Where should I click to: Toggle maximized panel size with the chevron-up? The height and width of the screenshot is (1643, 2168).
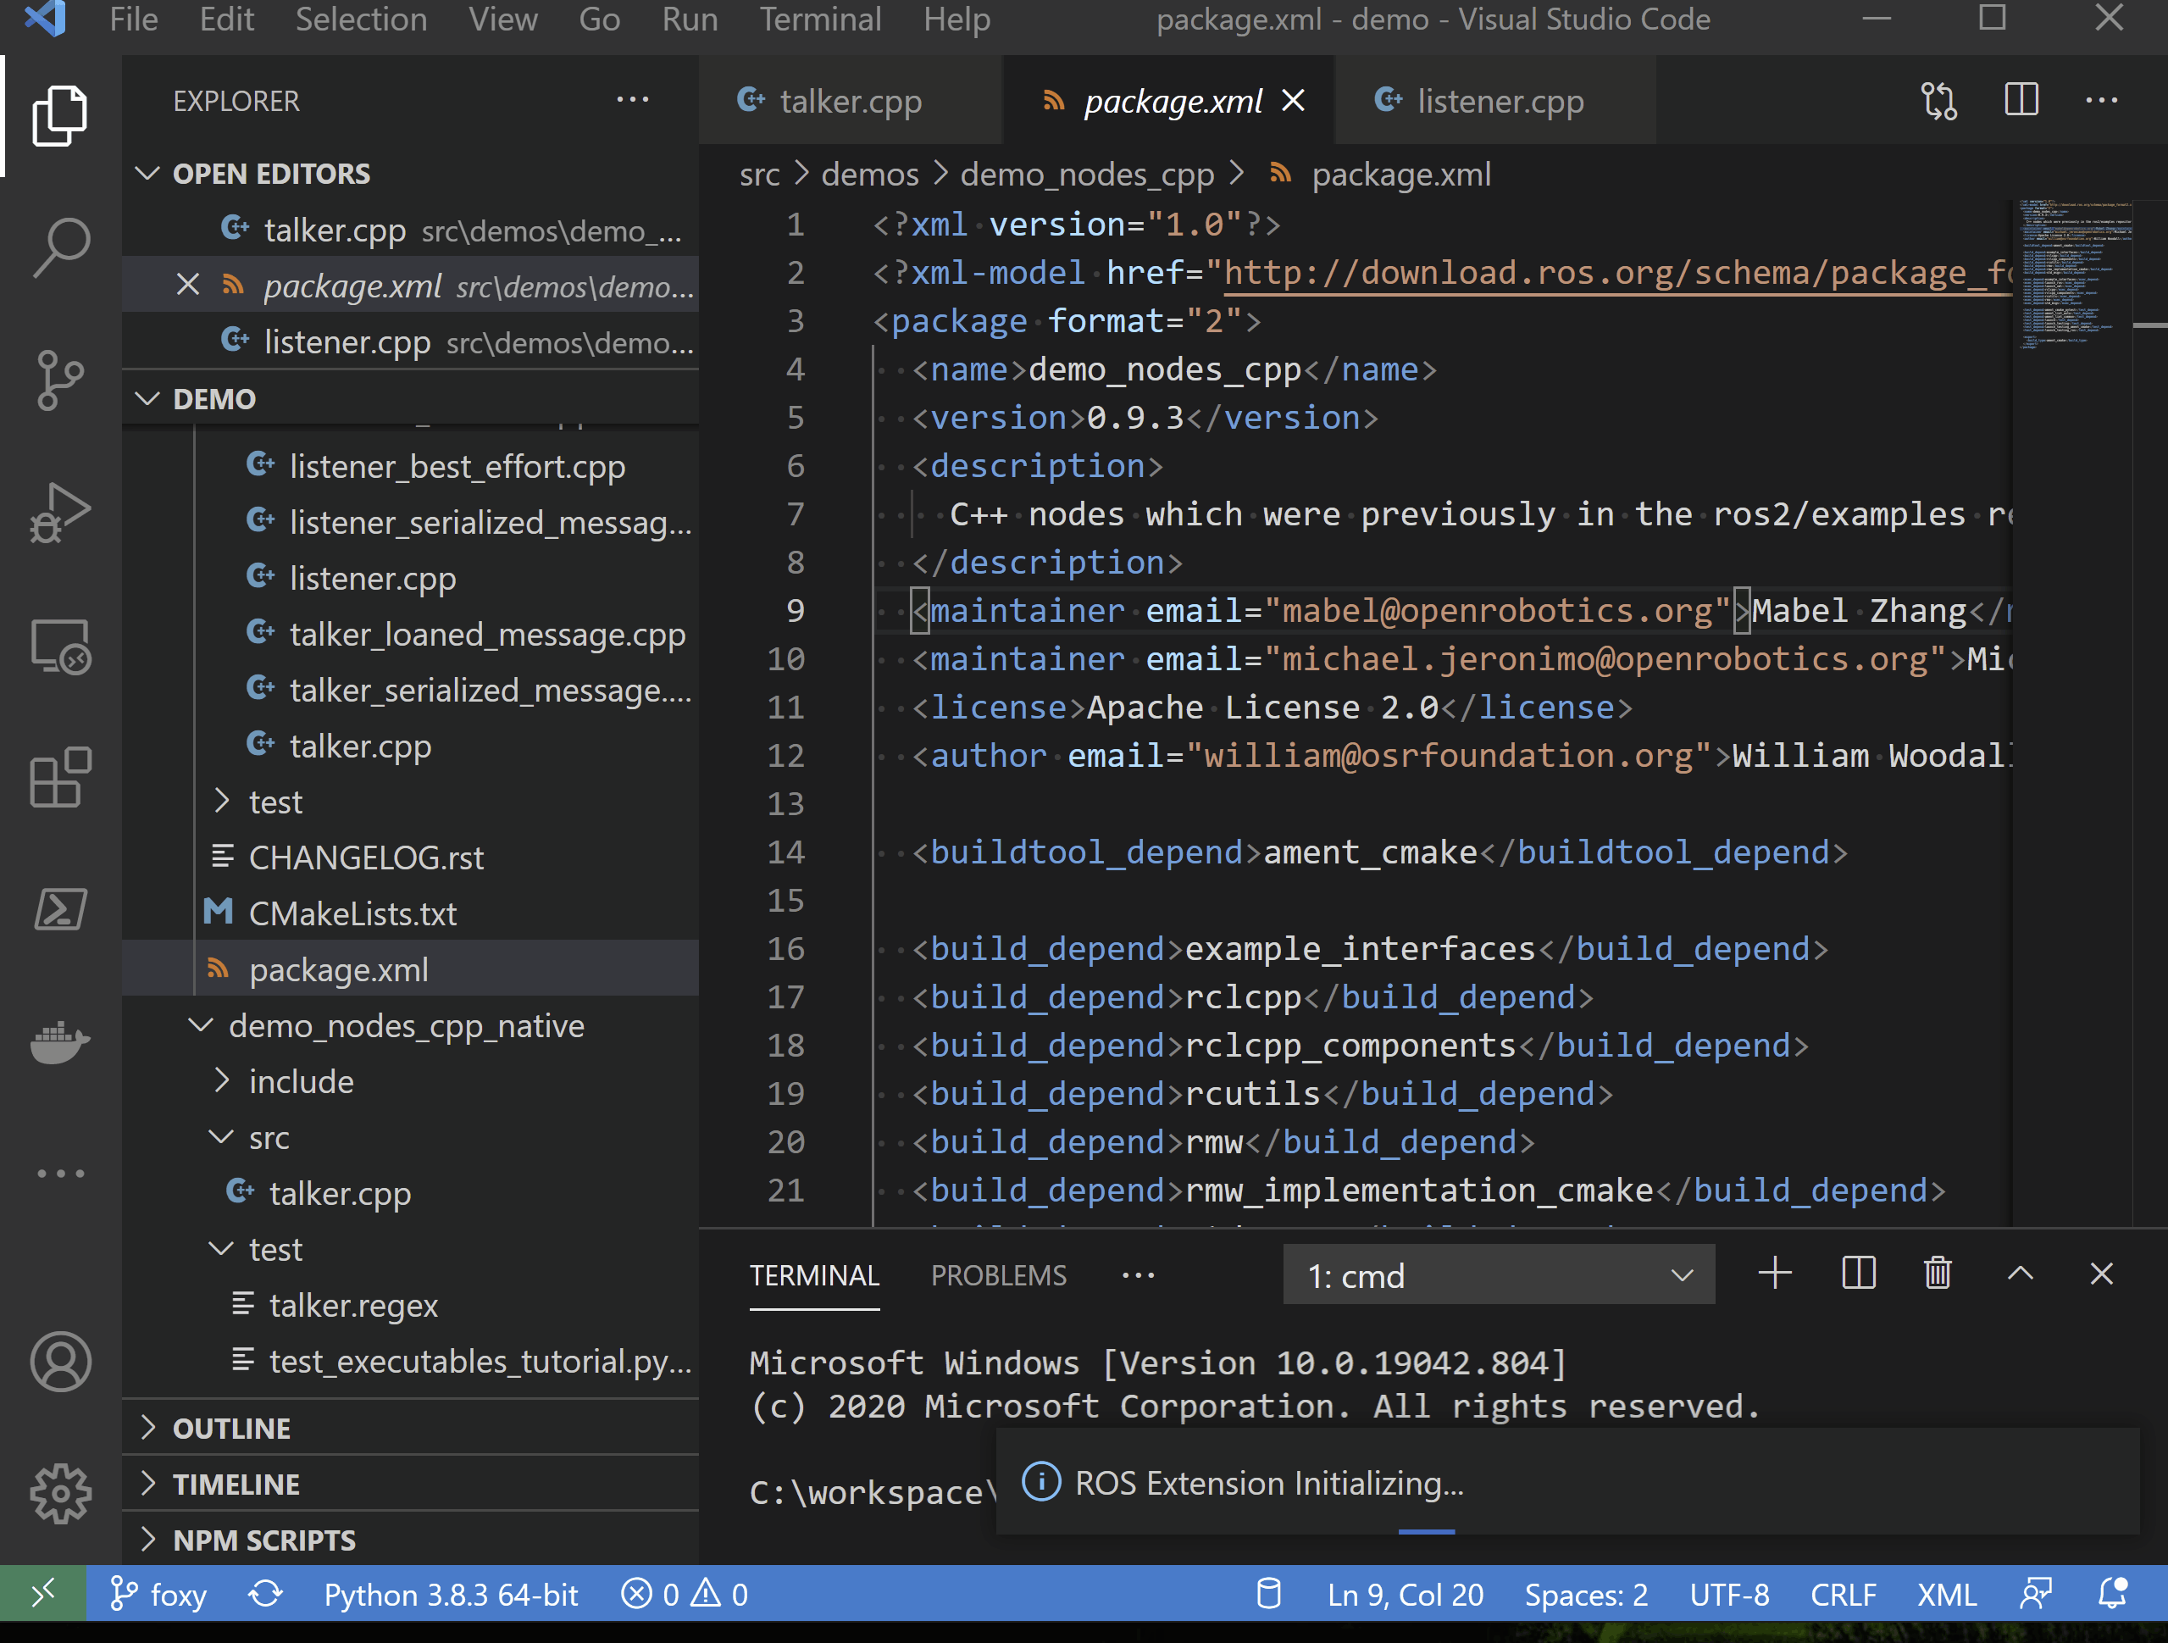tap(2020, 1274)
